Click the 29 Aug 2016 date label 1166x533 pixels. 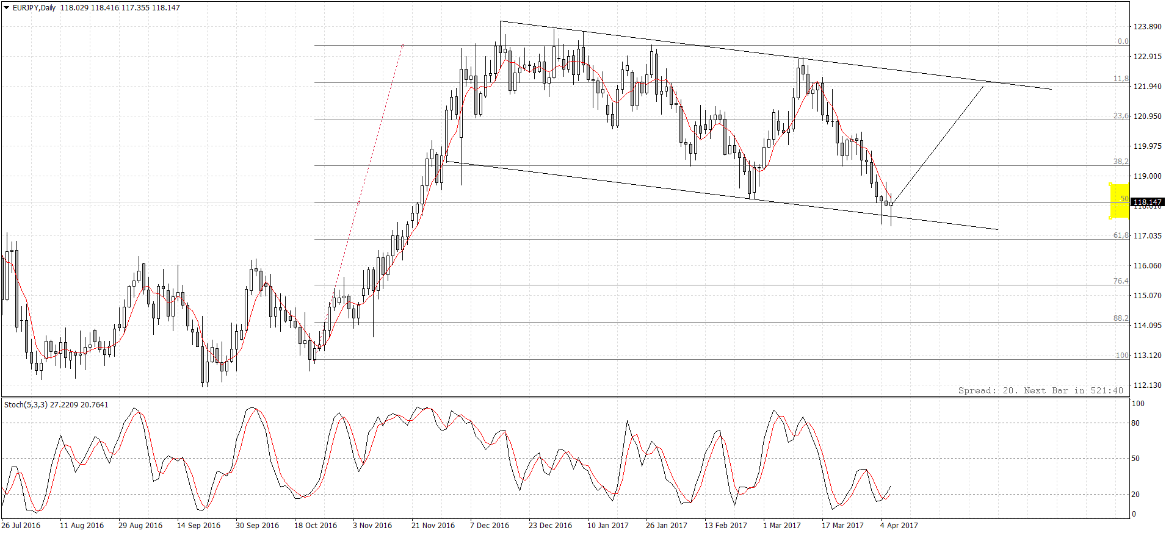coord(140,526)
